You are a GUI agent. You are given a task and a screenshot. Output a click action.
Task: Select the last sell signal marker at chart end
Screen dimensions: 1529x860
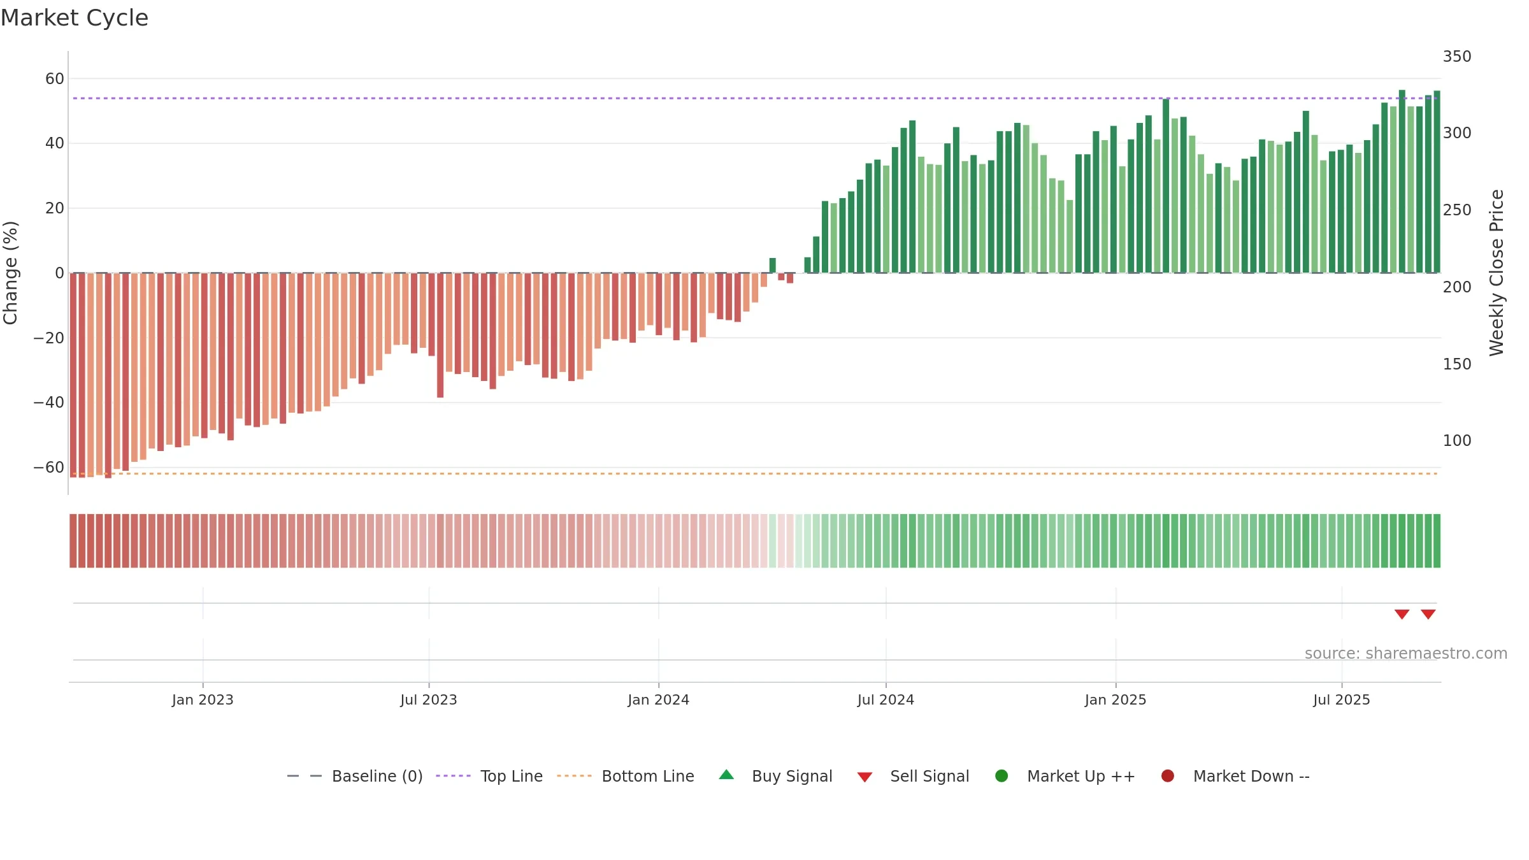(x=1428, y=614)
